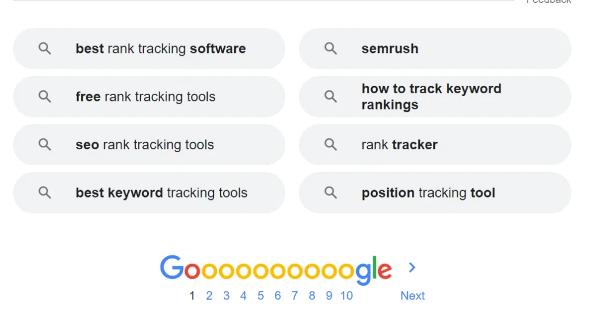
Task: Open 'rank tracker' related search
Action: coord(399,145)
